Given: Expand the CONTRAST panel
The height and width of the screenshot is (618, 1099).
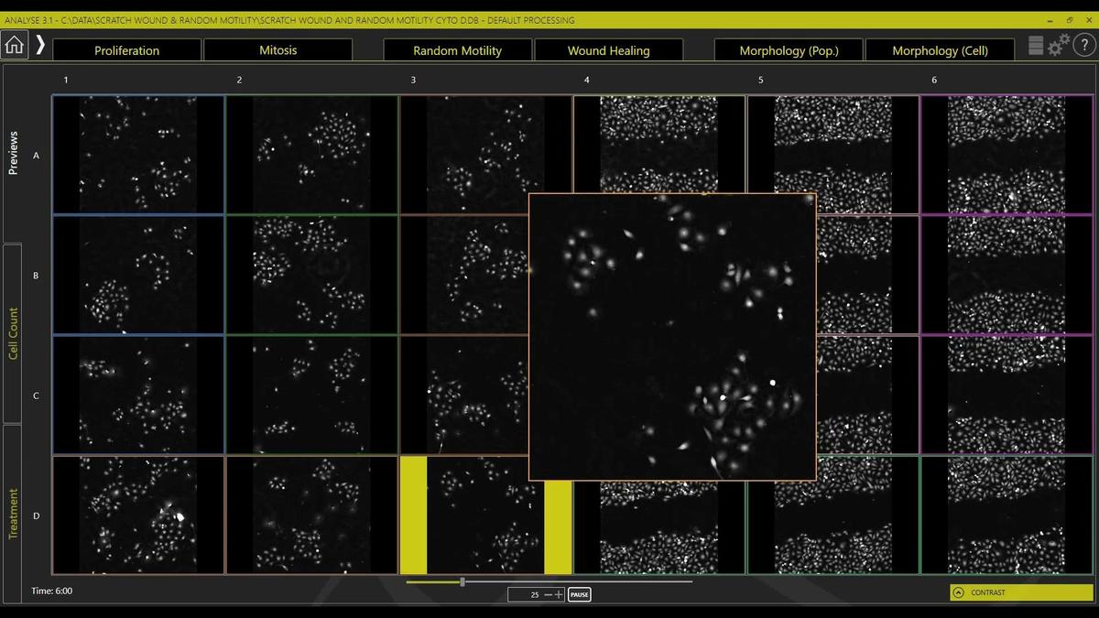Looking at the screenshot, I should click(1020, 592).
